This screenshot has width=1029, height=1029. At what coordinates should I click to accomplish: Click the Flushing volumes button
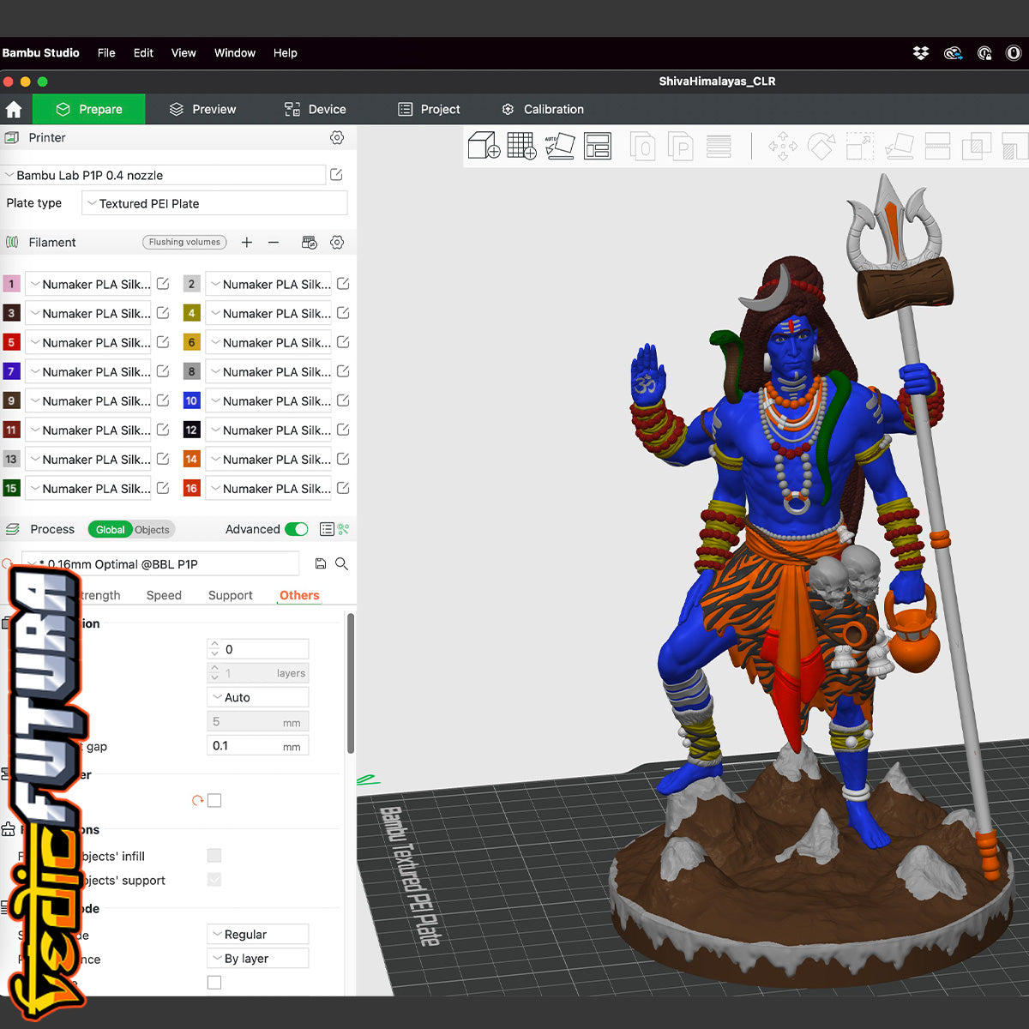[184, 243]
